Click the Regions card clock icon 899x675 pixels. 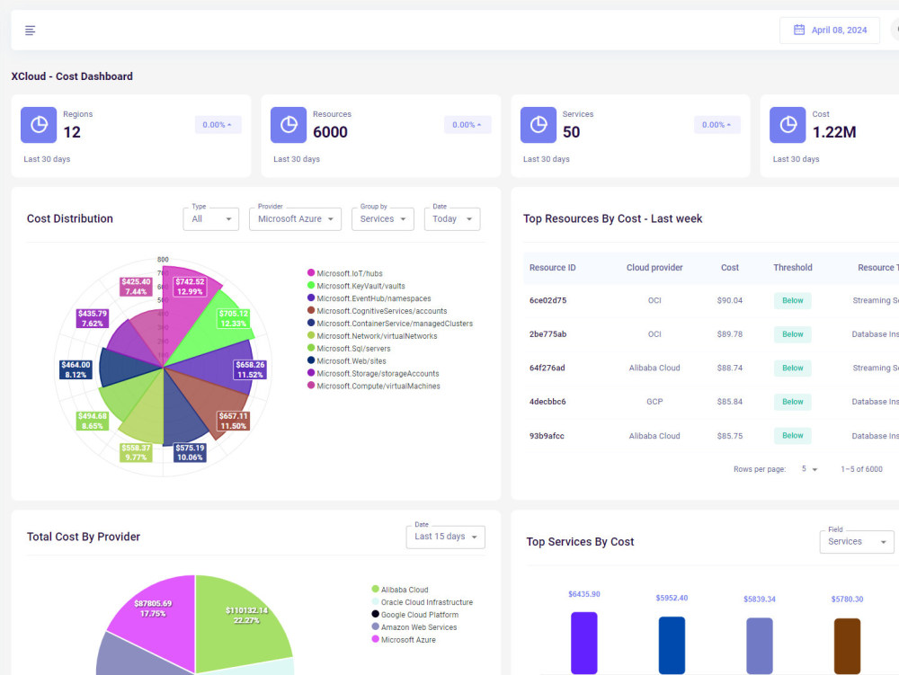tap(39, 125)
